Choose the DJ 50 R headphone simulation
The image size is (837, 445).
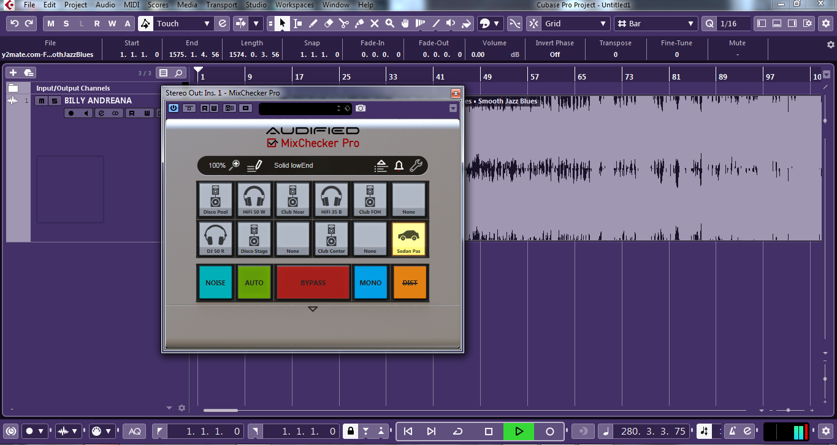215,238
